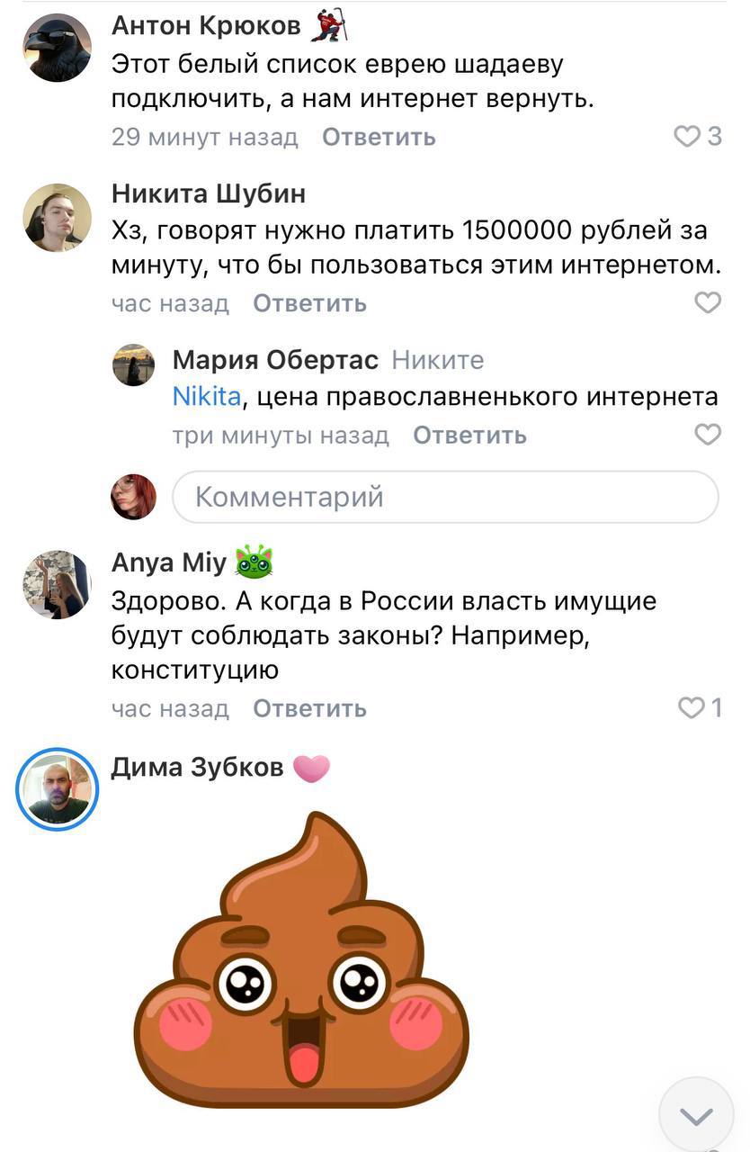Focus the Комментарий input field
The height and width of the screenshot is (1152, 750).
[x=445, y=497]
